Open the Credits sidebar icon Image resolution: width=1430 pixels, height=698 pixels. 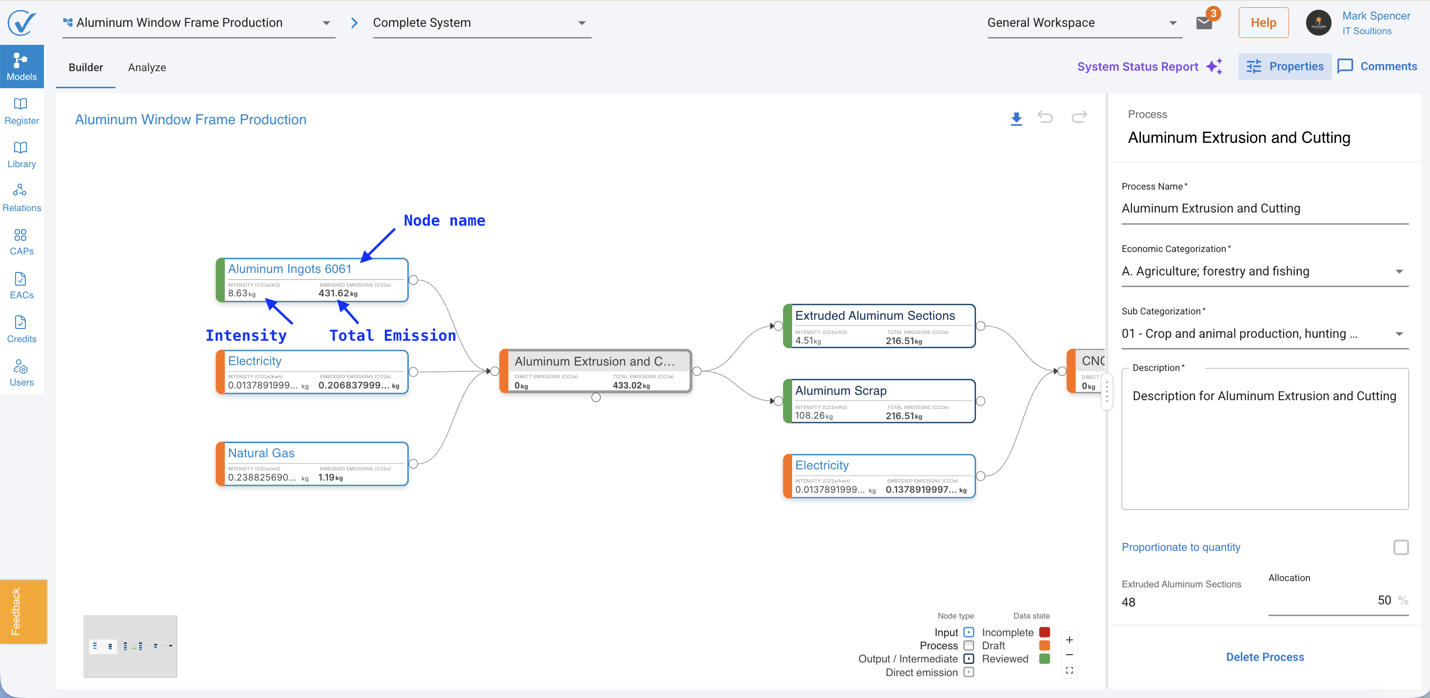[x=21, y=330]
